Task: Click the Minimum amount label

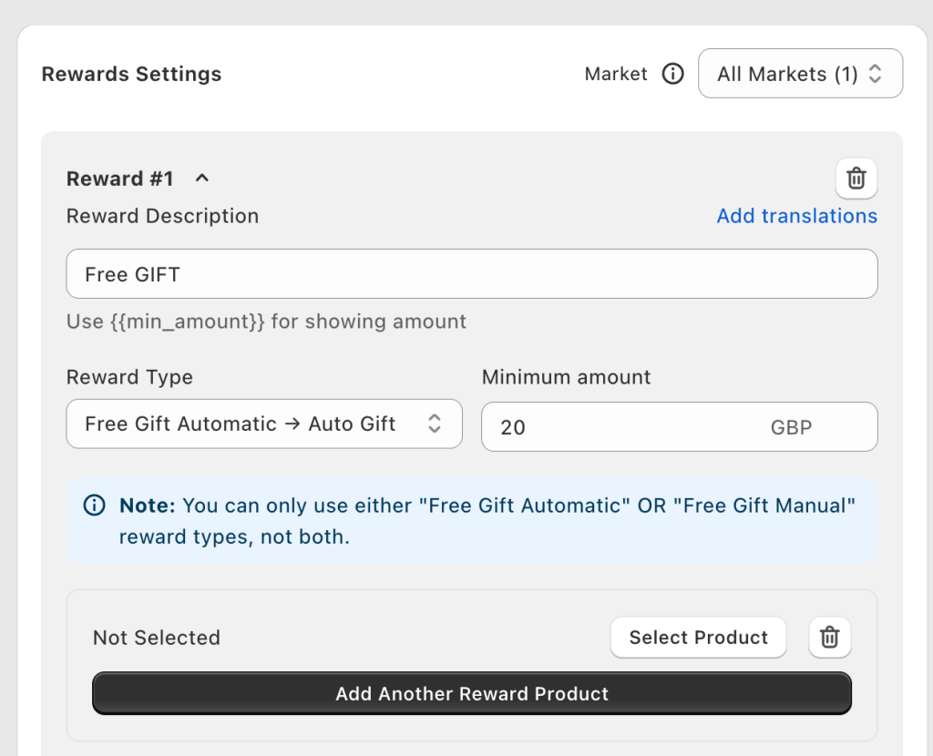Action: (567, 377)
